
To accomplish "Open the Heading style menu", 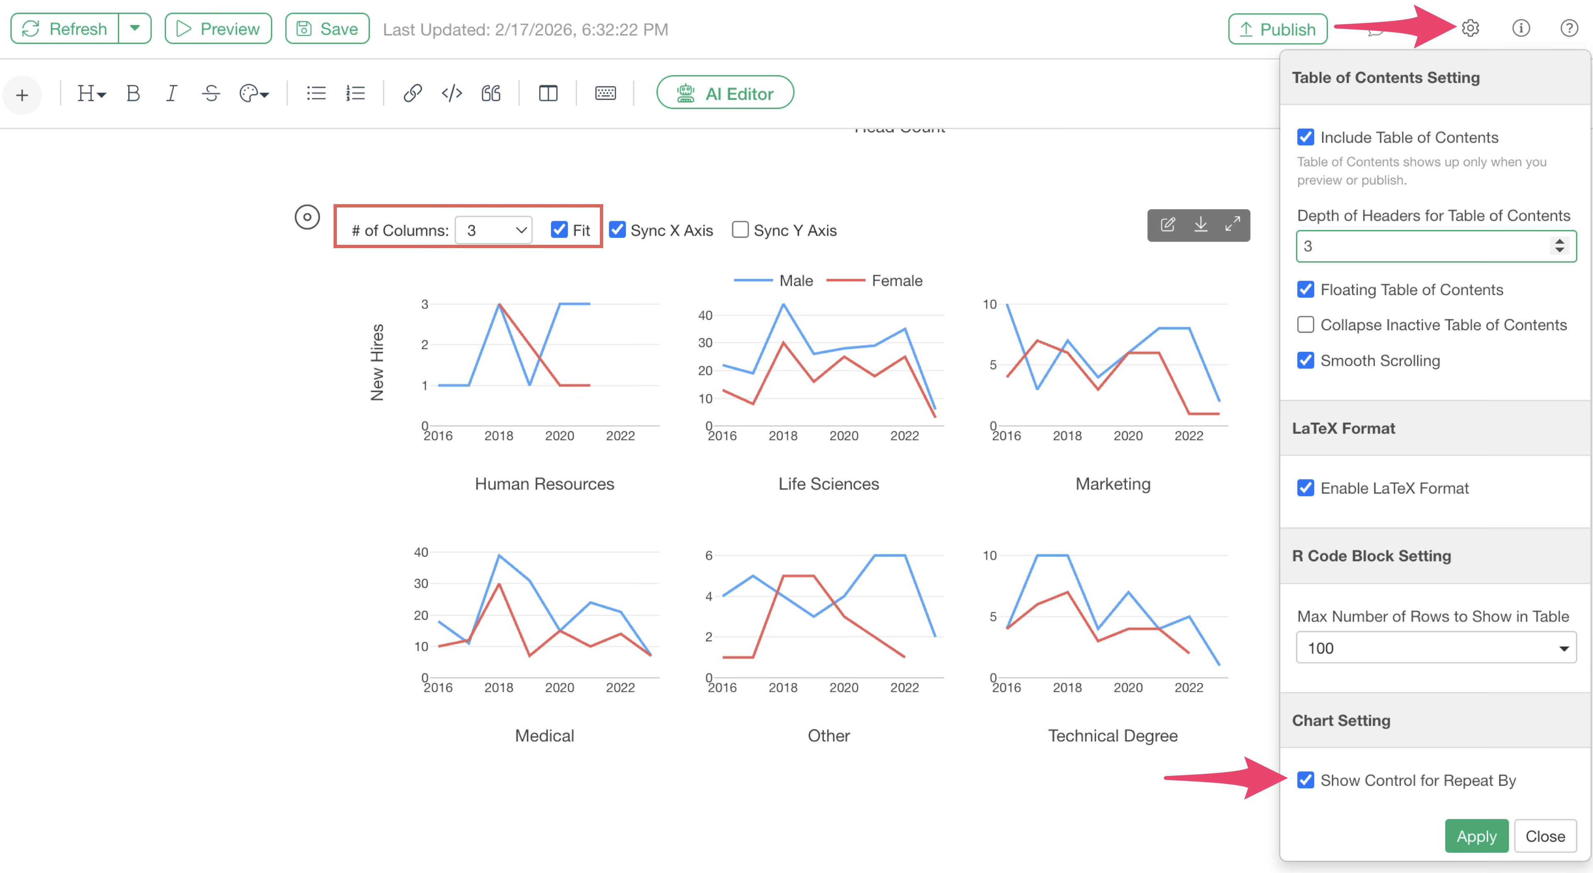I will pos(91,93).
